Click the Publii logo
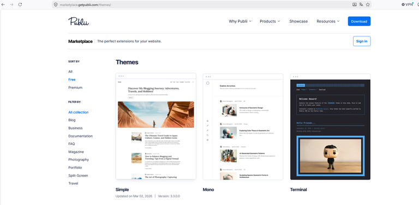The width and height of the screenshot is (419, 205). [x=79, y=21]
